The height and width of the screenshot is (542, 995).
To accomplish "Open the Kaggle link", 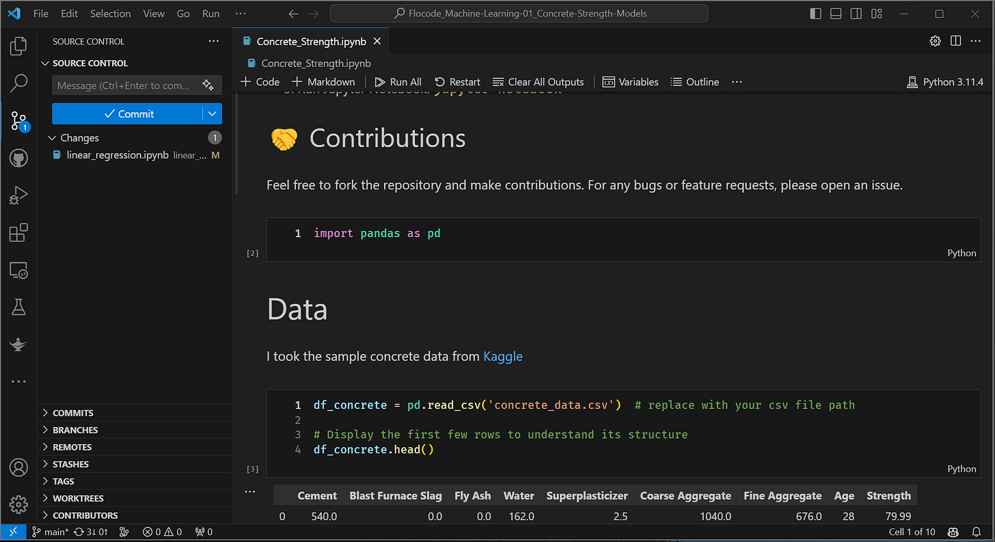I will click(502, 356).
